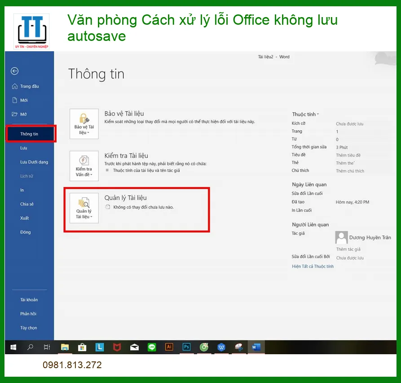Image resolution: width=401 pixels, height=383 pixels.
Task: Launch Adobe Illustrator from taskbar
Action: [x=169, y=347]
